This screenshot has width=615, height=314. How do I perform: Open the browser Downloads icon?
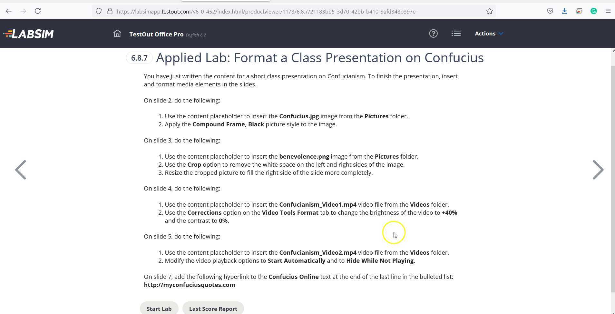point(565,11)
